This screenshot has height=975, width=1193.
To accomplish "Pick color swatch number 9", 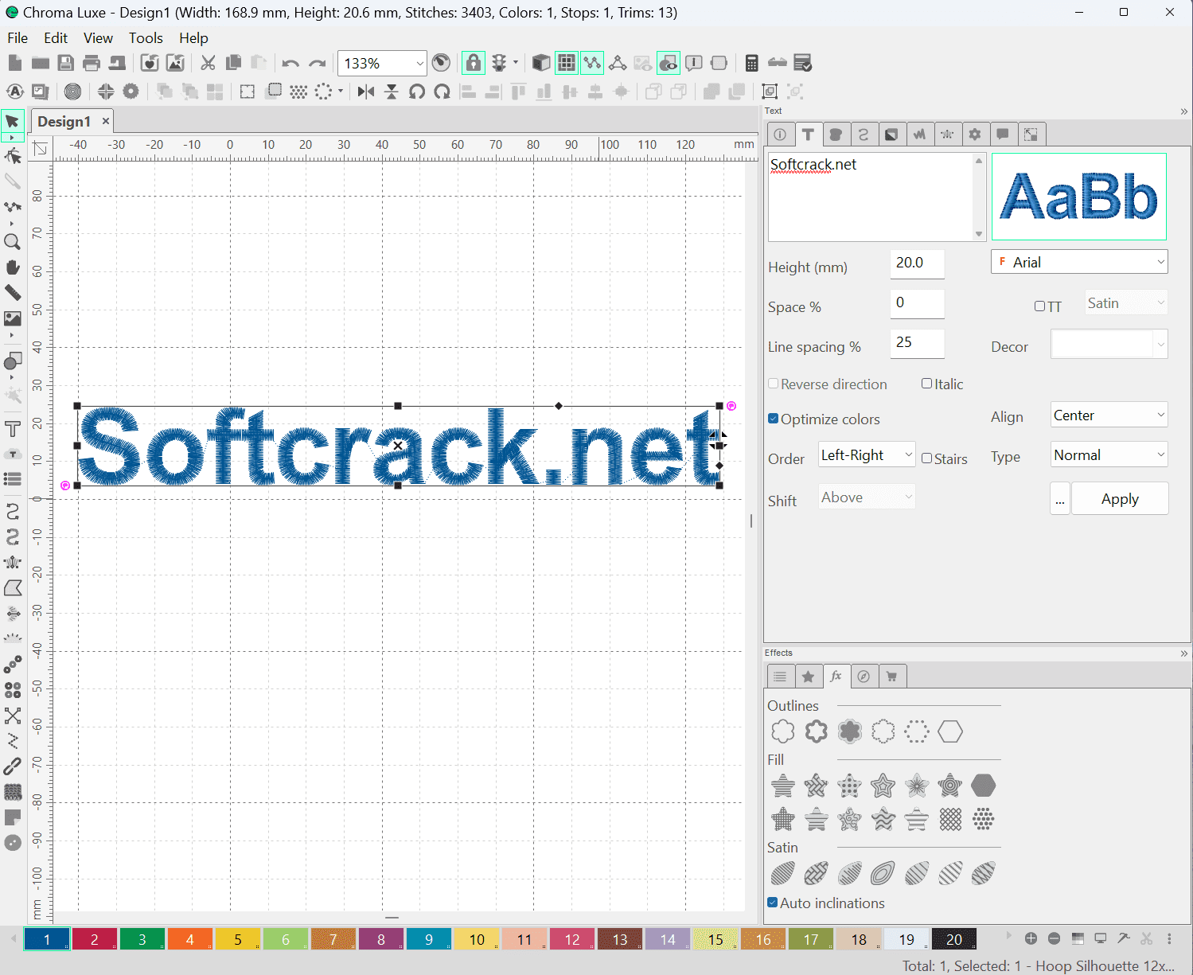I will point(429,939).
